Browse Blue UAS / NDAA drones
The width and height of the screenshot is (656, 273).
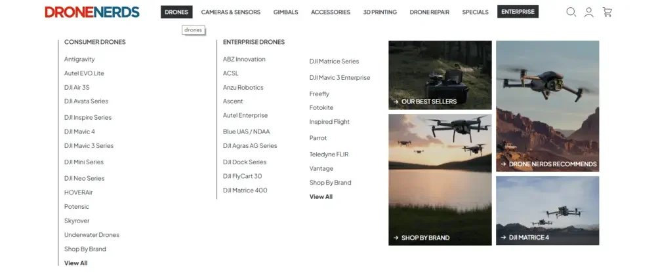click(247, 132)
